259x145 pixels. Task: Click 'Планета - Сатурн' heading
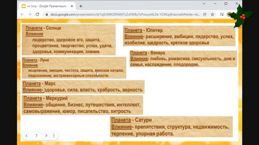tap(132, 120)
